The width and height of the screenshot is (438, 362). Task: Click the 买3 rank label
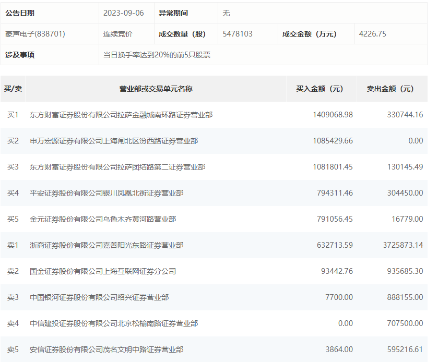(x=13, y=167)
